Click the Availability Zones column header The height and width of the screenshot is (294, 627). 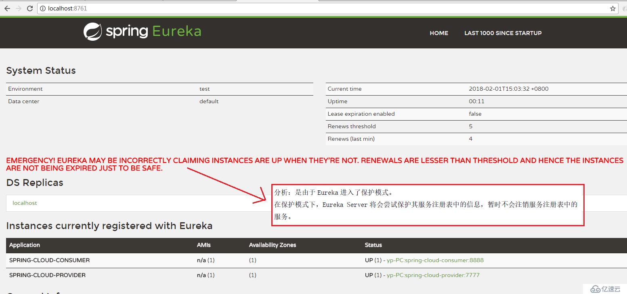[273, 245]
